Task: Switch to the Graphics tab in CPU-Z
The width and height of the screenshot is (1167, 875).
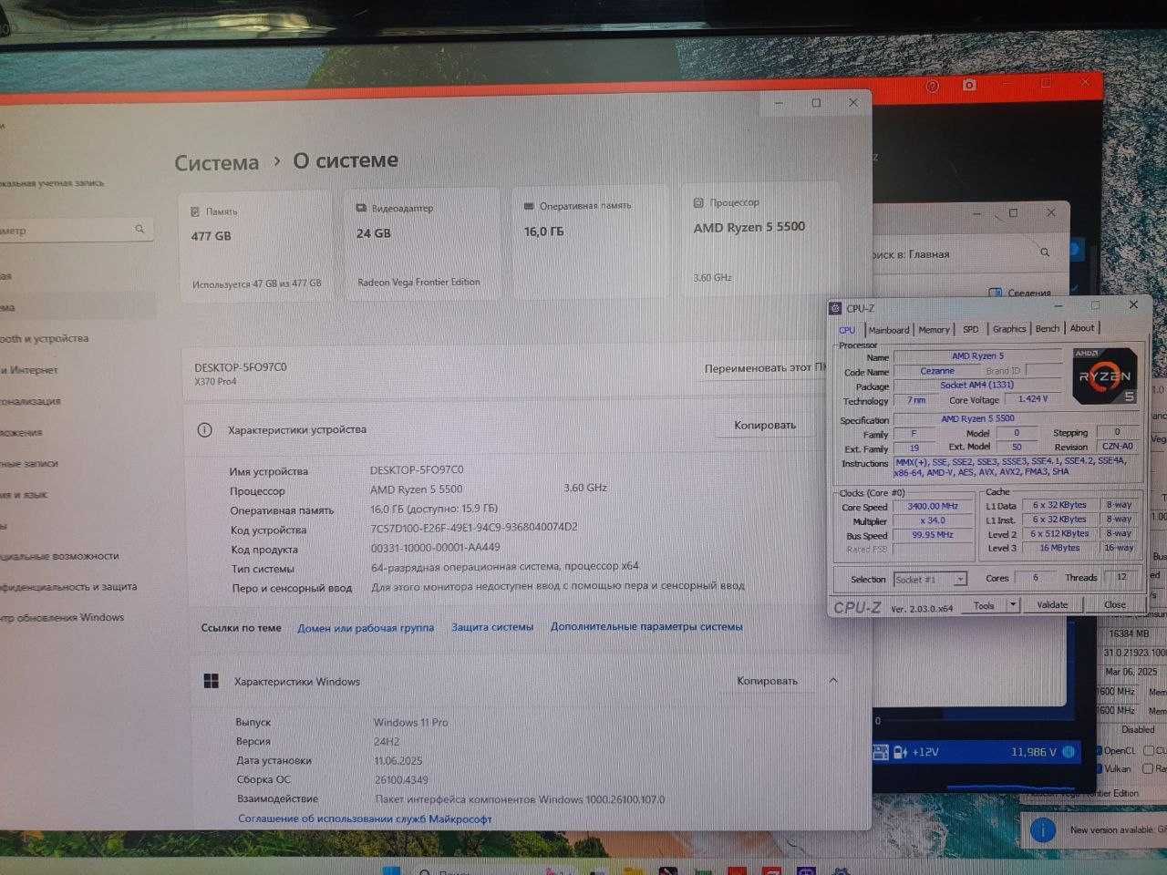Action: (x=1009, y=328)
